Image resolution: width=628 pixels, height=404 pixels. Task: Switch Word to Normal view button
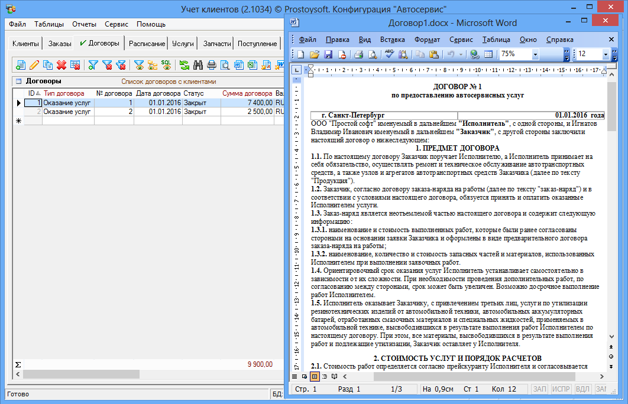coord(294,376)
